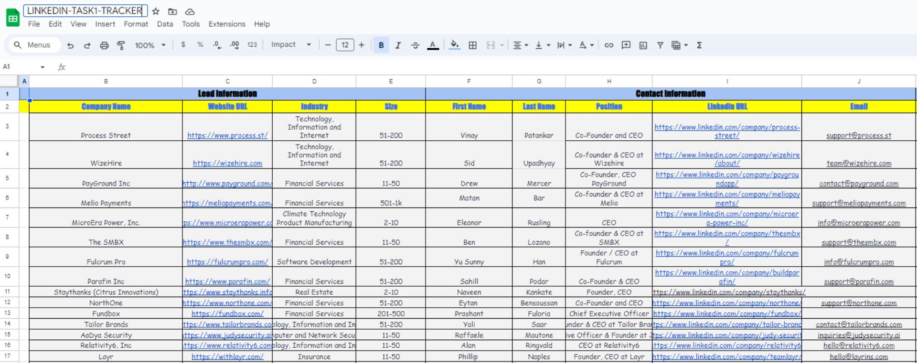
Task: Select row header 9
Action: tap(7, 257)
